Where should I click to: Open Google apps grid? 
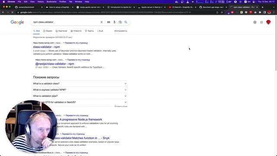tap(261, 22)
